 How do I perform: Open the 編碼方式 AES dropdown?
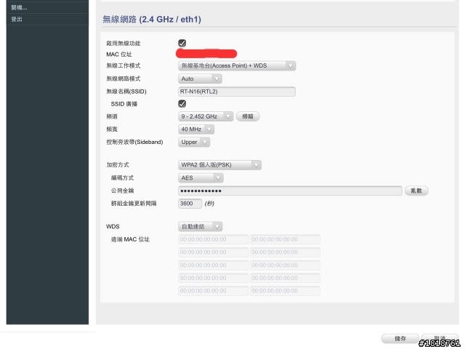201,178
